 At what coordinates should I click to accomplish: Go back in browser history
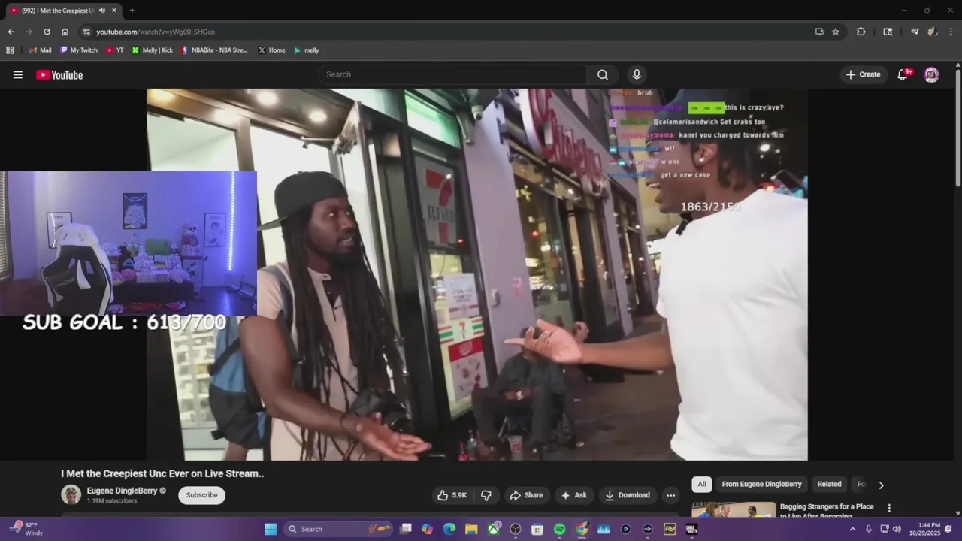tap(11, 32)
